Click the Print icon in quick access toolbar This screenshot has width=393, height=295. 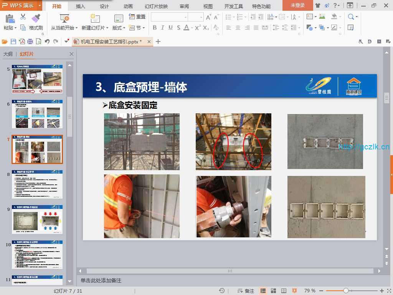coord(30,41)
